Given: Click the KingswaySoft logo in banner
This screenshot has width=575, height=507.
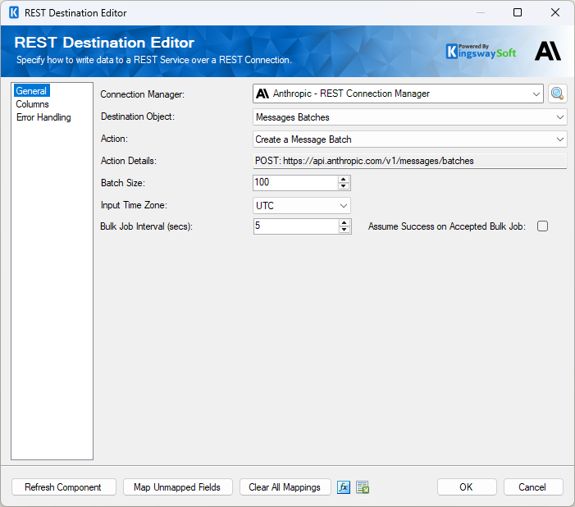Looking at the screenshot, I should (x=481, y=52).
